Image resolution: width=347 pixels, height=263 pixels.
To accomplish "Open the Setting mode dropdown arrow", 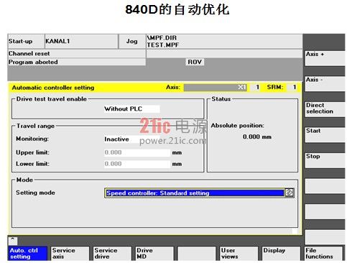I will tap(290, 193).
